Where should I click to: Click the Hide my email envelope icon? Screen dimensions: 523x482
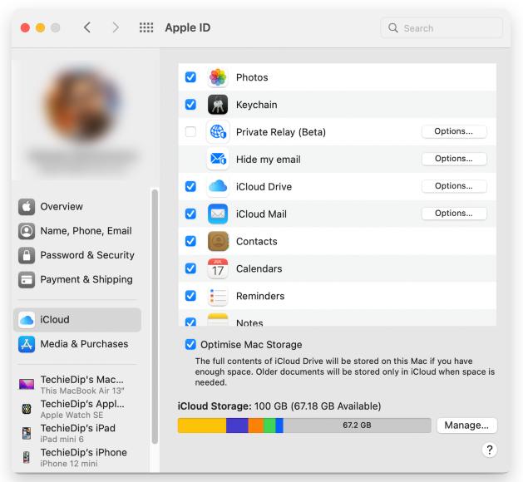point(218,160)
